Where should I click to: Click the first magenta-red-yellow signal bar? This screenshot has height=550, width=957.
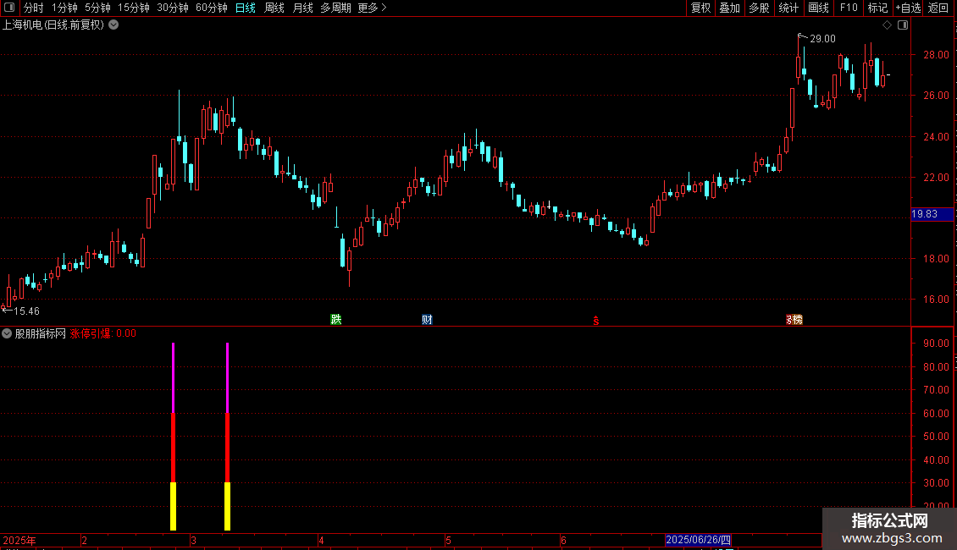click(174, 437)
